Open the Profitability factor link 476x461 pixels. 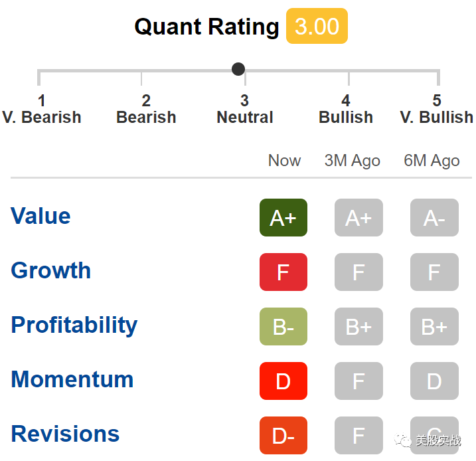74,325
